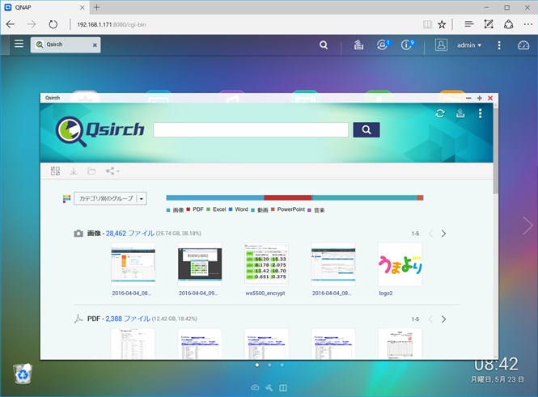
Task: Click the Word legend entry
Action: (238, 209)
